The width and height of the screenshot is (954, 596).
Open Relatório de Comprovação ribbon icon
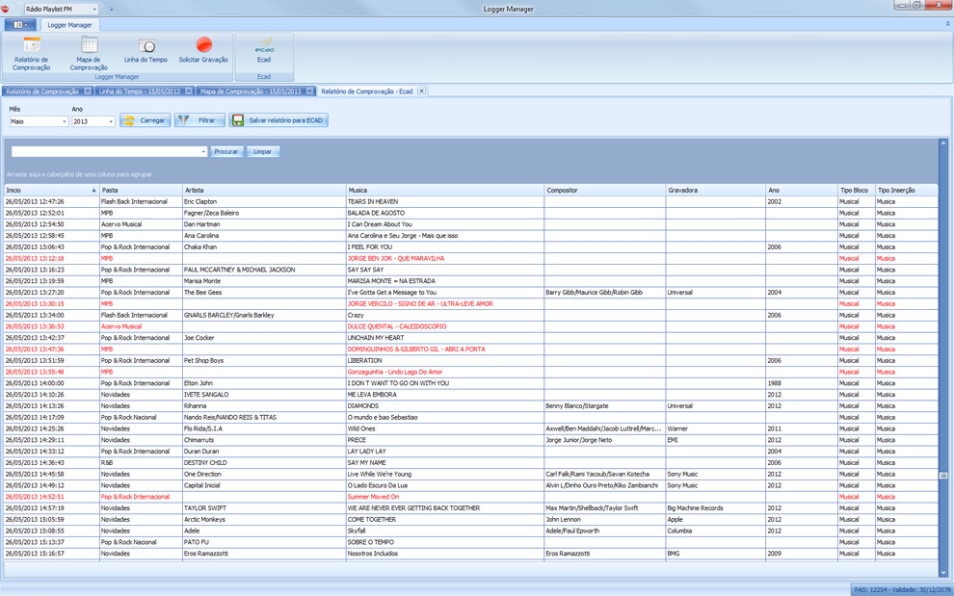click(x=31, y=45)
